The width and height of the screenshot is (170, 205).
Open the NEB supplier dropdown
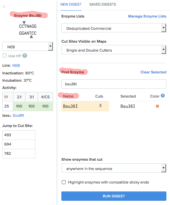click(x=27, y=46)
